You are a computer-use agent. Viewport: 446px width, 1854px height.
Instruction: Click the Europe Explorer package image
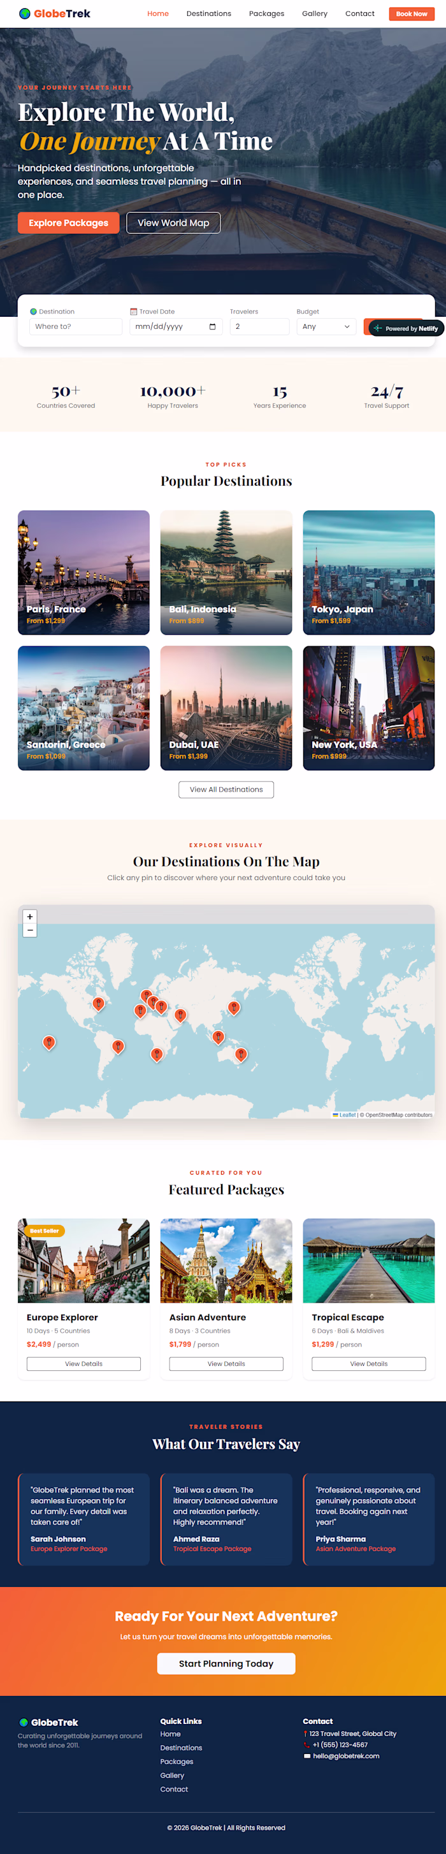[x=83, y=1260]
